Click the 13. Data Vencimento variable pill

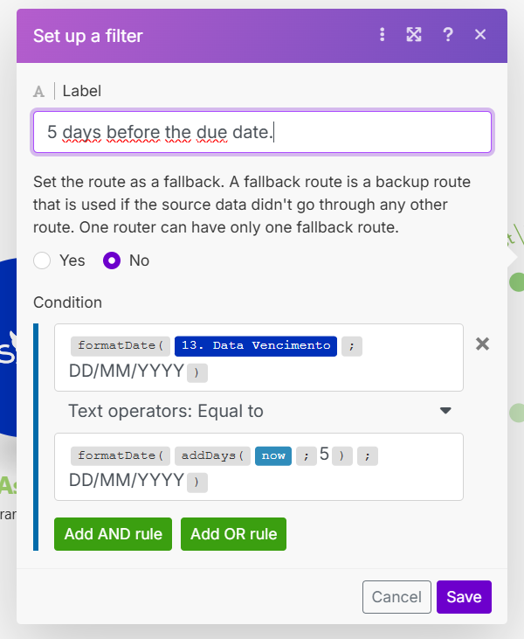255,345
